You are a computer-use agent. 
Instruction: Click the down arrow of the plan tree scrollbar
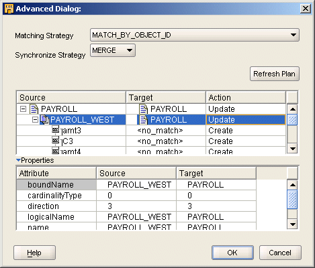coord(293,148)
